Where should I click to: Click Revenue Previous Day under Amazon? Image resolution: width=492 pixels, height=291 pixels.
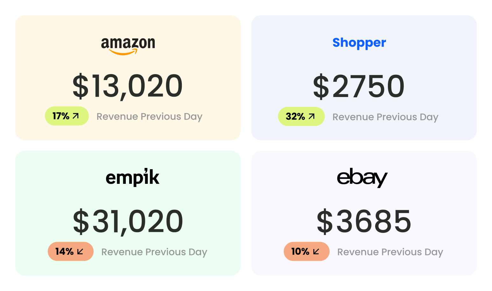click(149, 117)
